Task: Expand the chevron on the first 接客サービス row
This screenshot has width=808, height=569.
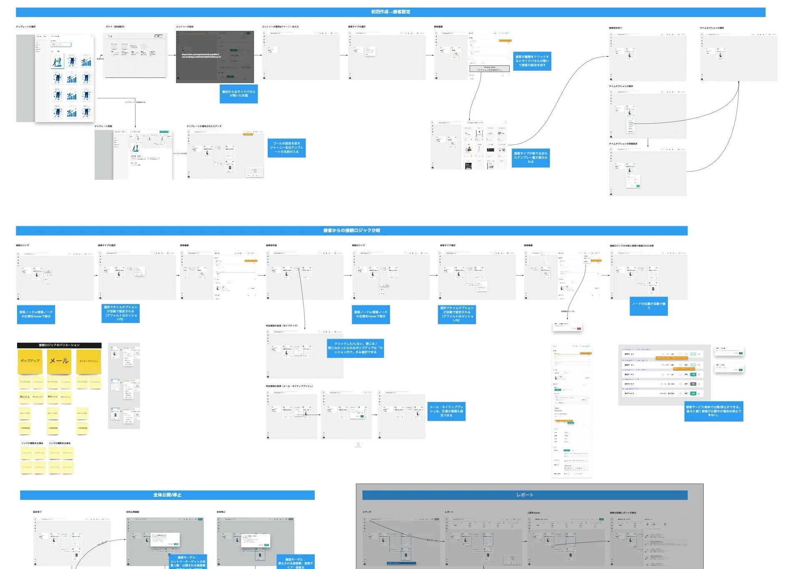Action: coord(699,354)
